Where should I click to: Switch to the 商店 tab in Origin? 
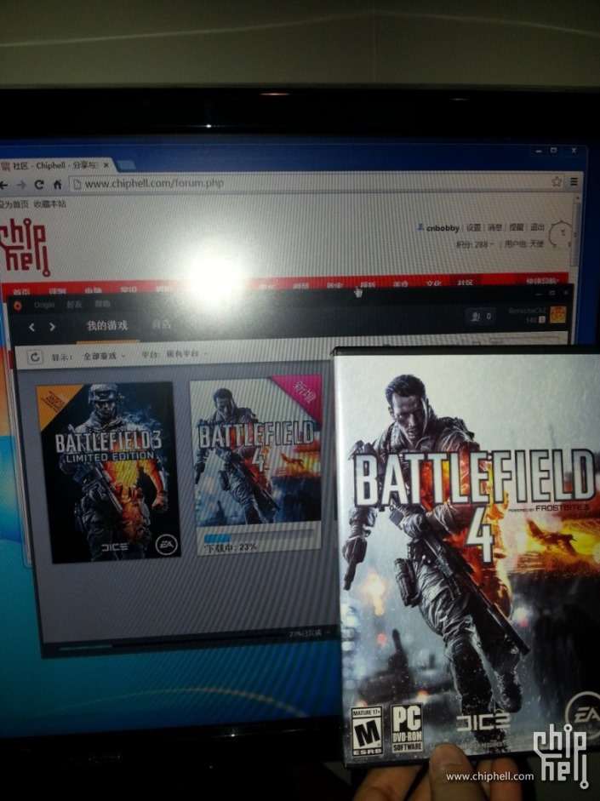tap(162, 323)
